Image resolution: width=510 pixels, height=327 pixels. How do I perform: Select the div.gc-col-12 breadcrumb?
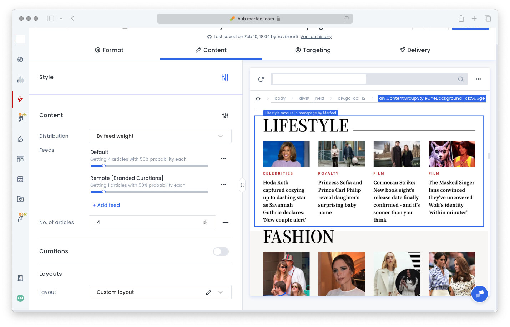click(x=352, y=98)
